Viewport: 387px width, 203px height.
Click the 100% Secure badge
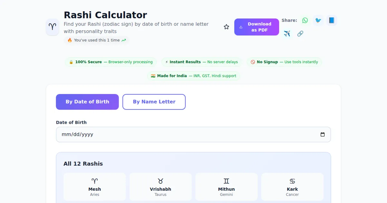(x=111, y=62)
